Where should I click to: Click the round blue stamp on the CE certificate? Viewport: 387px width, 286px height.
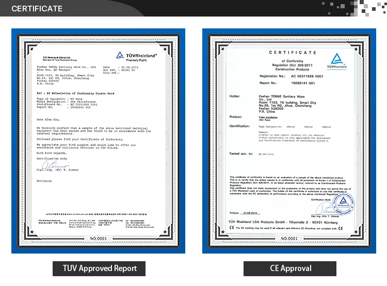343,204
